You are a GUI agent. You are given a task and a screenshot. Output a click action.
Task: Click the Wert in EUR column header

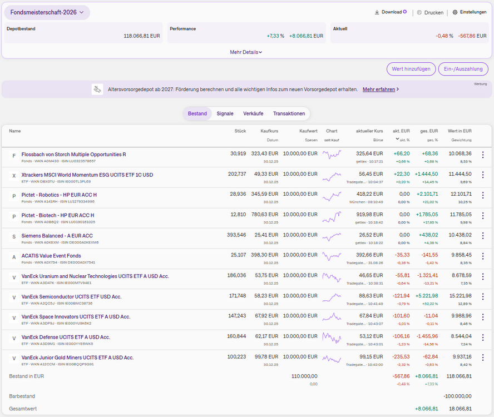tap(460, 131)
